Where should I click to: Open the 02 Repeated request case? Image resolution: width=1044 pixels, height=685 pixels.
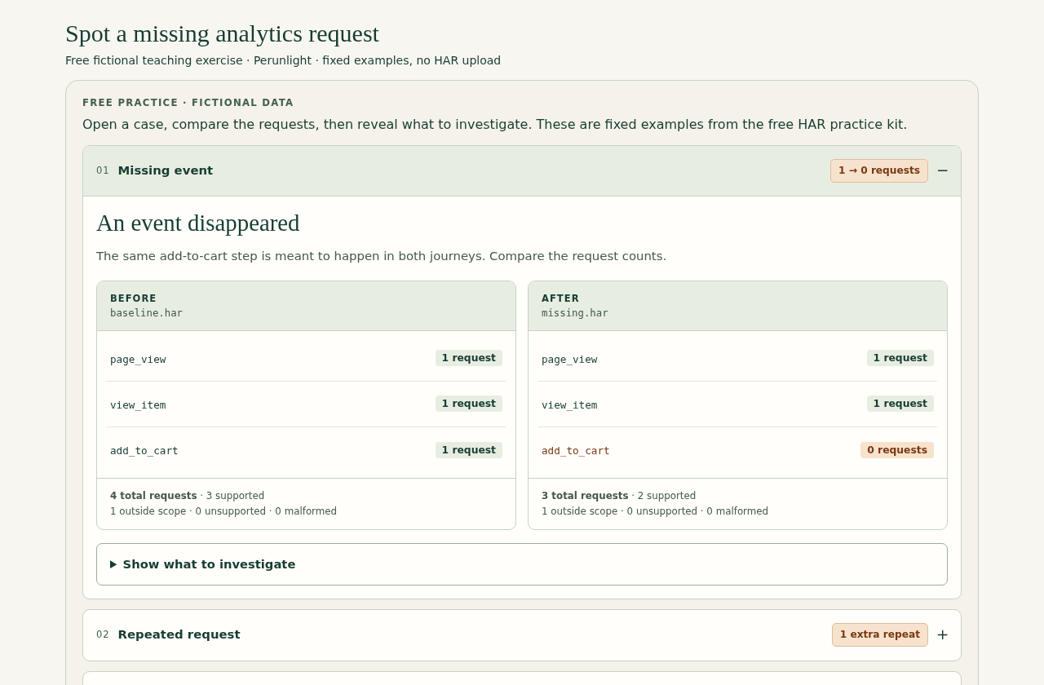click(x=522, y=635)
